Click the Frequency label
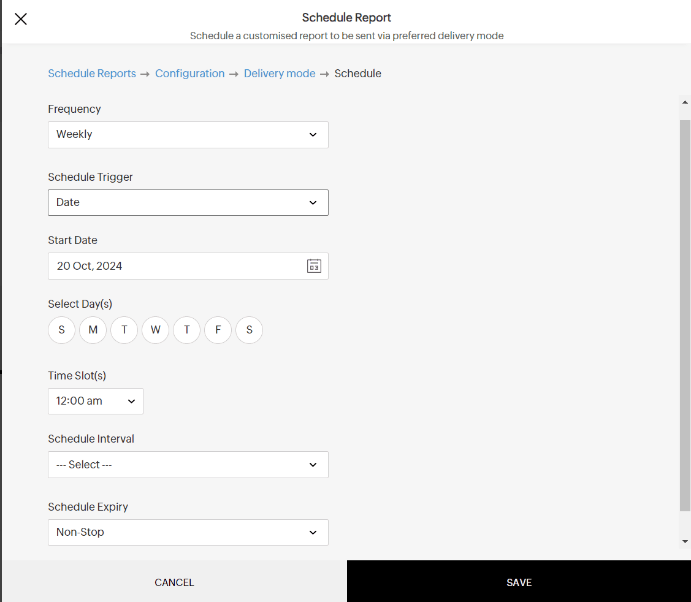Screen dimensions: 691x602 click(74, 109)
